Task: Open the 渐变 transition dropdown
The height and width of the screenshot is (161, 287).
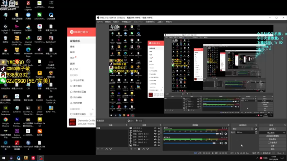Action: tap(243, 129)
